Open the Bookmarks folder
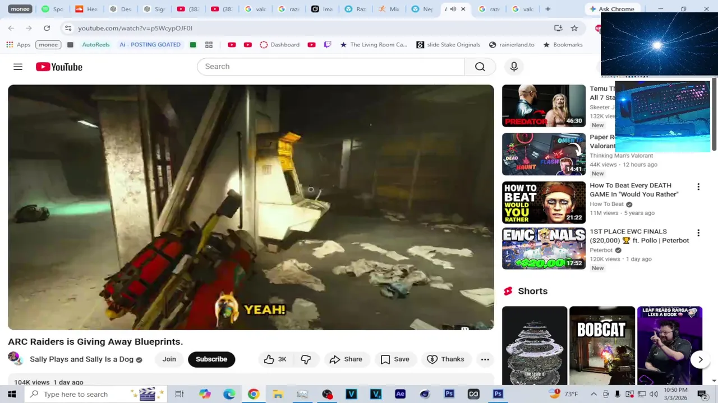 (x=563, y=45)
